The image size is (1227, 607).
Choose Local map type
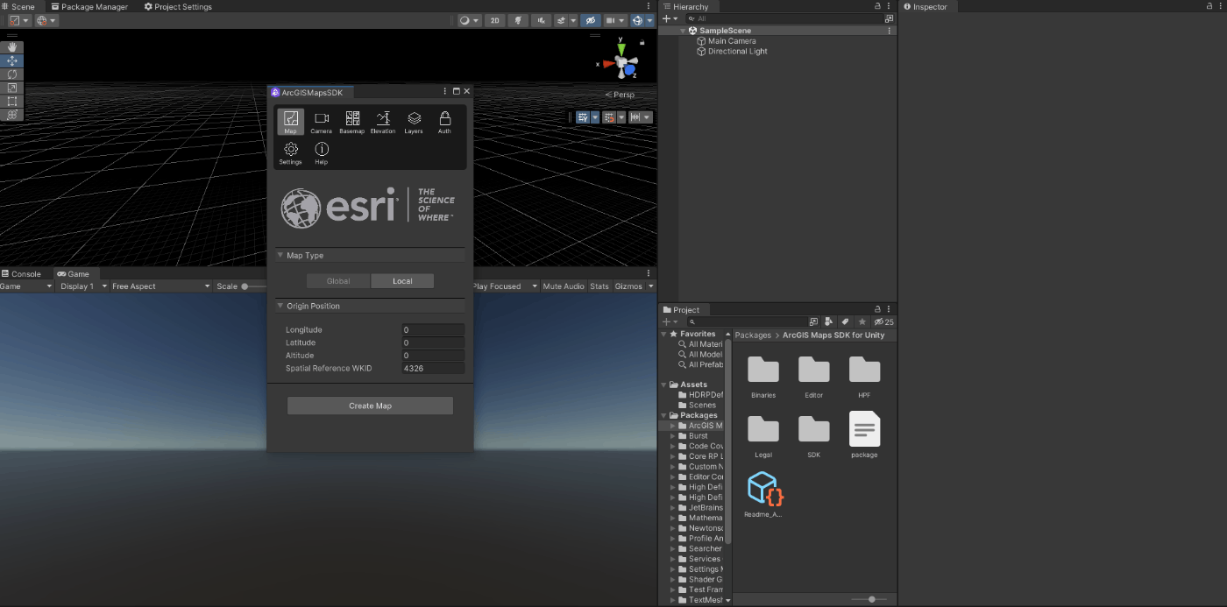click(x=402, y=281)
